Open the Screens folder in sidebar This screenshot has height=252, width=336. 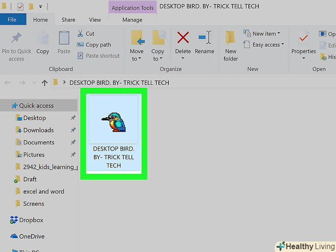(x=33, y=204)
